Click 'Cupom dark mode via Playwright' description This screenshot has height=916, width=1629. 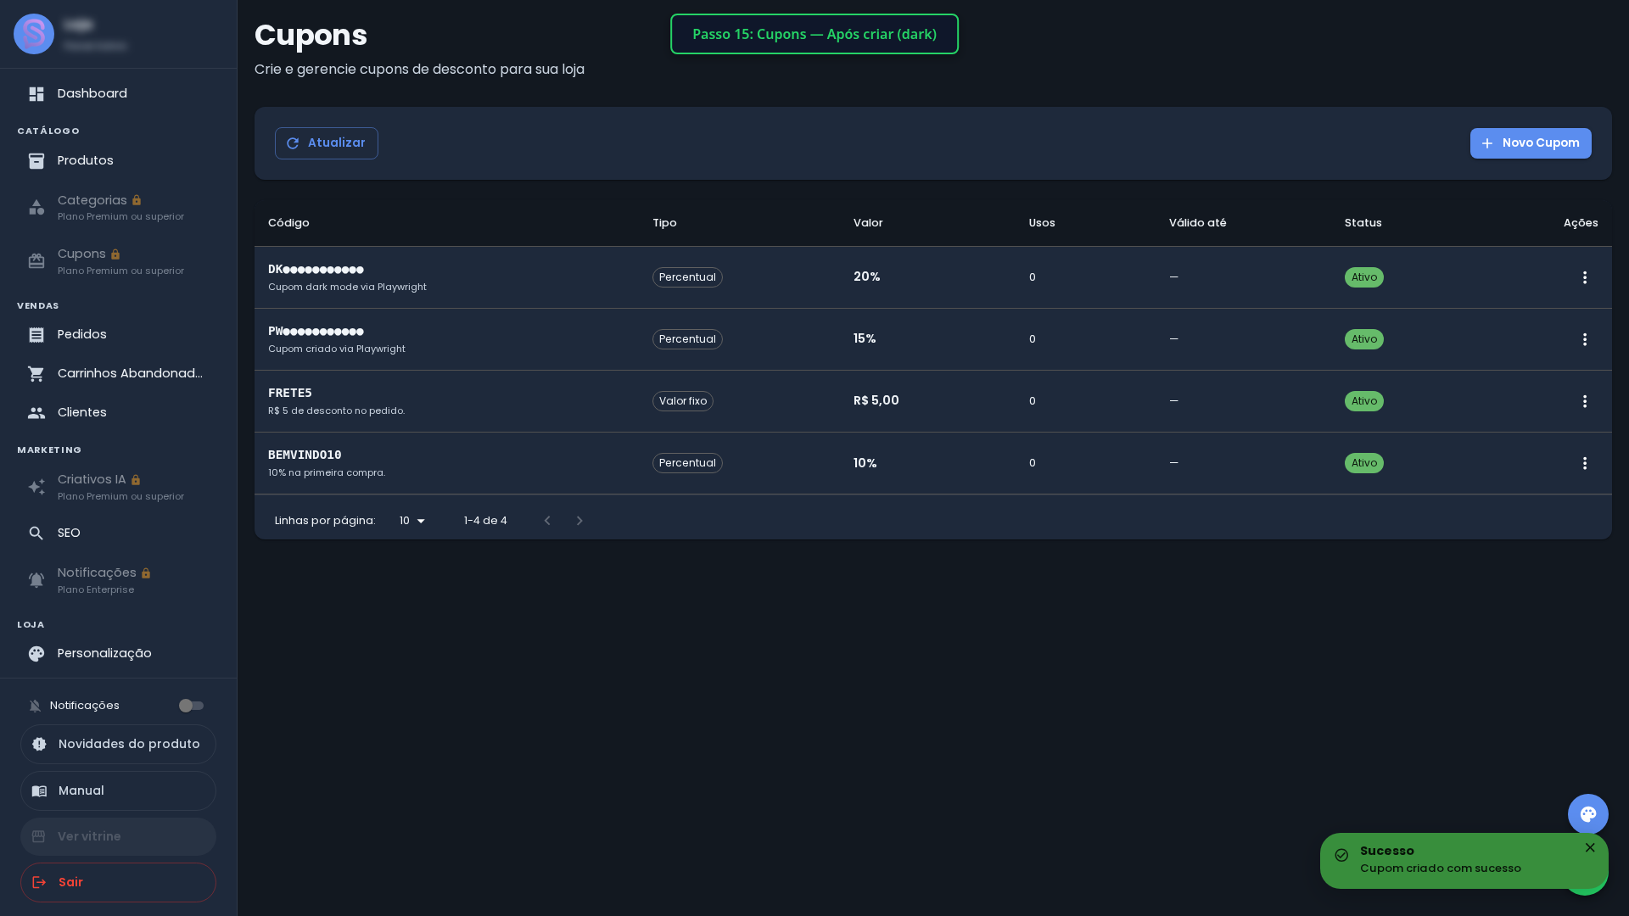pyautogui.click(x=347, y=288)
